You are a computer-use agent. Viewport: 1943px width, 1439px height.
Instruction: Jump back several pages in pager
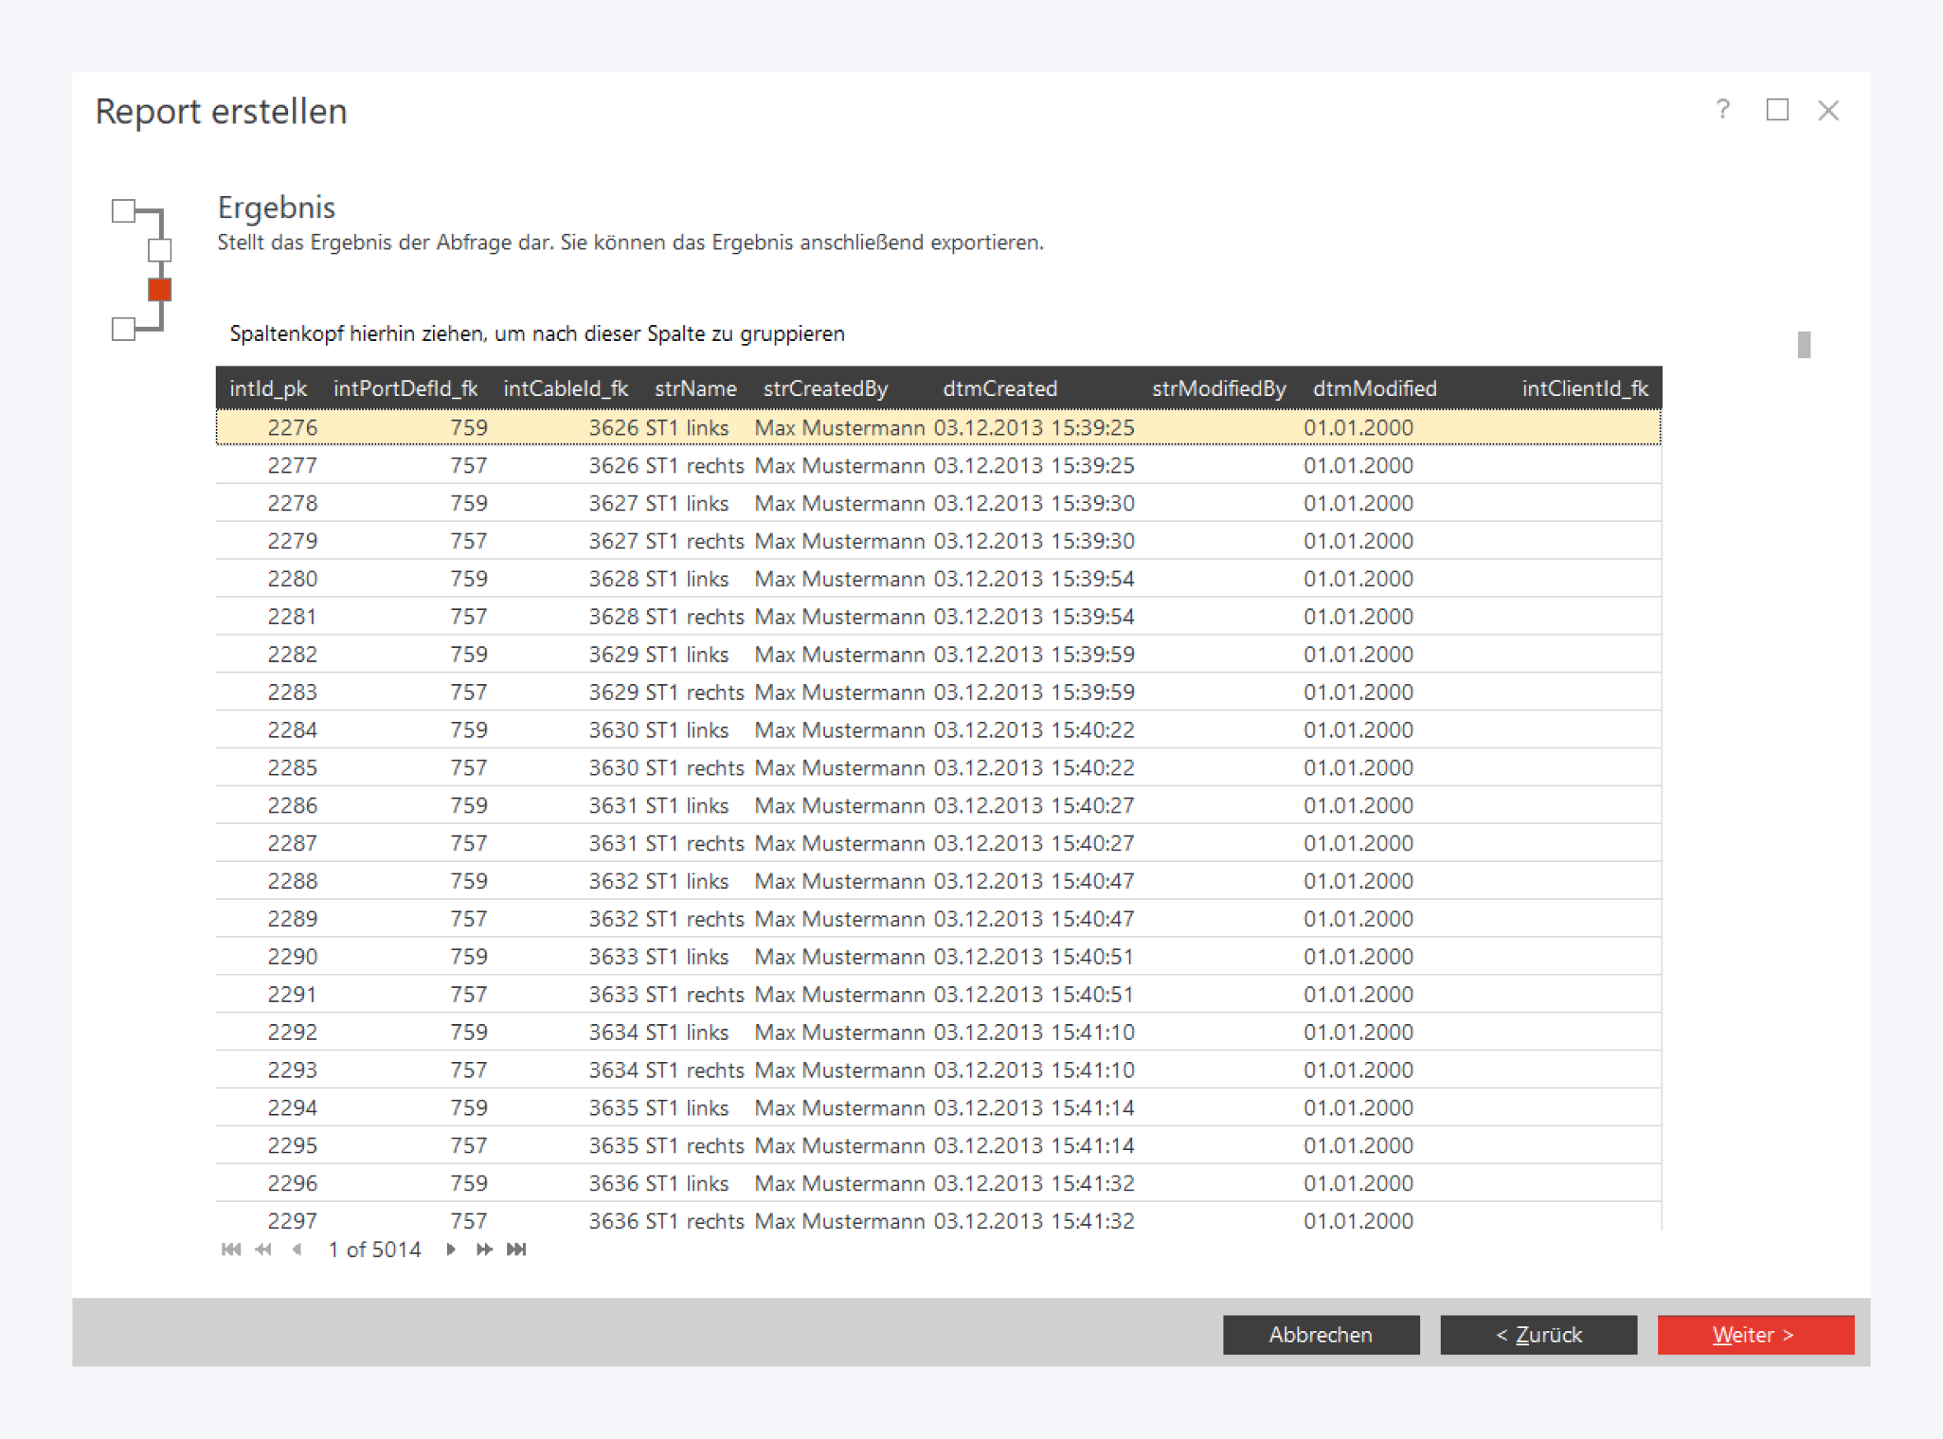[263, 1249]
